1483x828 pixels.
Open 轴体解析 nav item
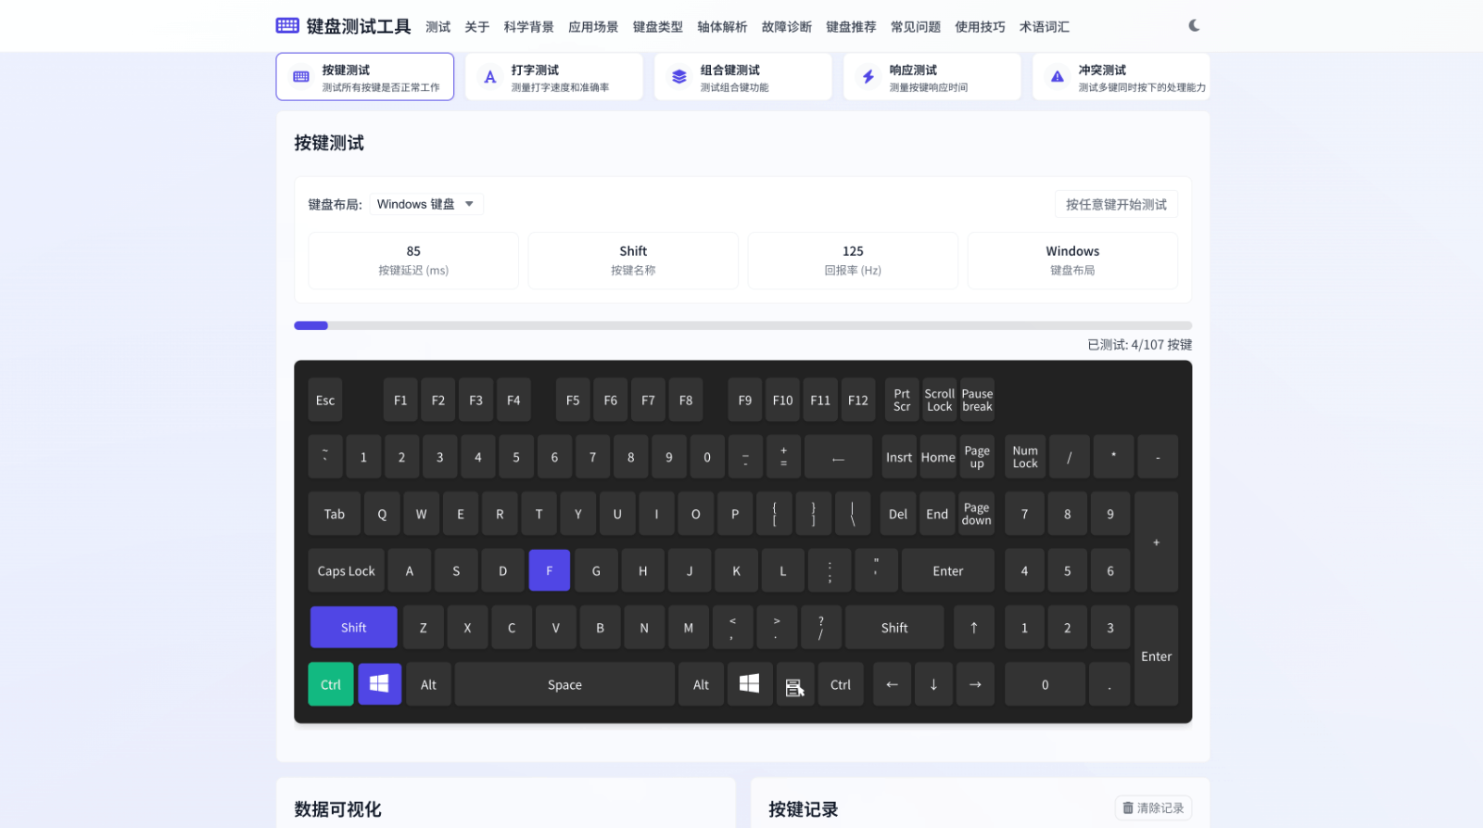pyautogui.click(x=722, y=27)
